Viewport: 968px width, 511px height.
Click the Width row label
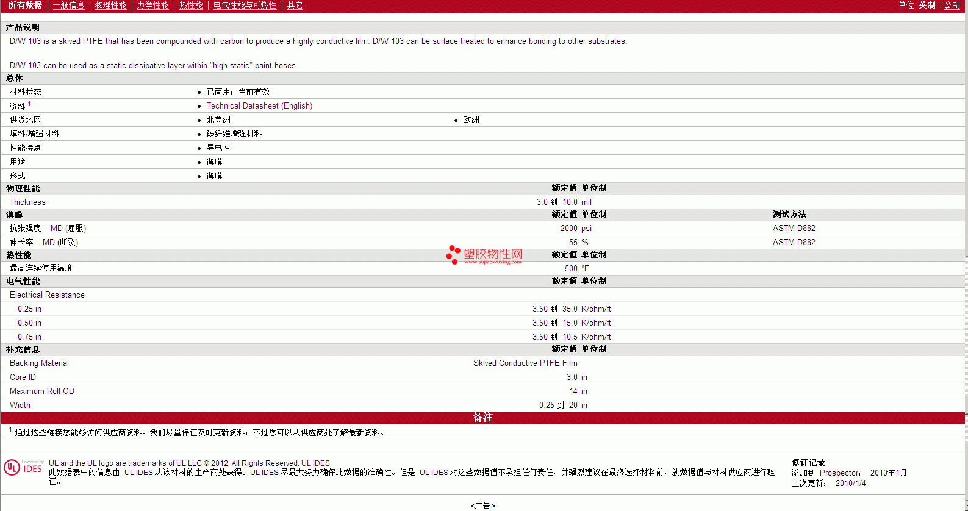[x=20, y=406]
